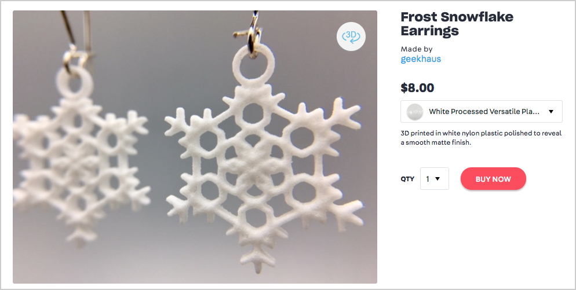
Task: Open the White Processed Versatile Plastic dropdown
Action: coord(481,111)
